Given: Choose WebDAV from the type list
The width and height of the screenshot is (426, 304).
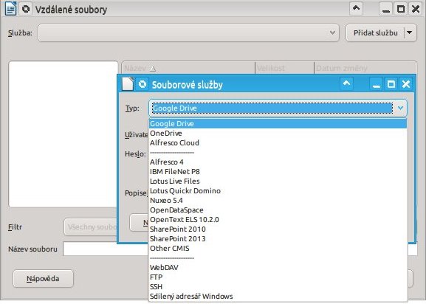Looking at the screenshot, I should [x=278, y=267].
